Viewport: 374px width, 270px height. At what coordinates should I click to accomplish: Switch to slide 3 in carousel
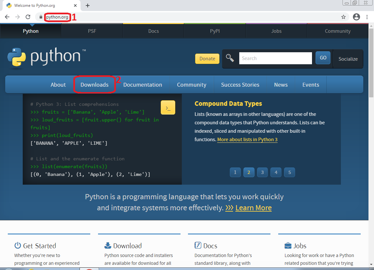(x=262, y=172)
